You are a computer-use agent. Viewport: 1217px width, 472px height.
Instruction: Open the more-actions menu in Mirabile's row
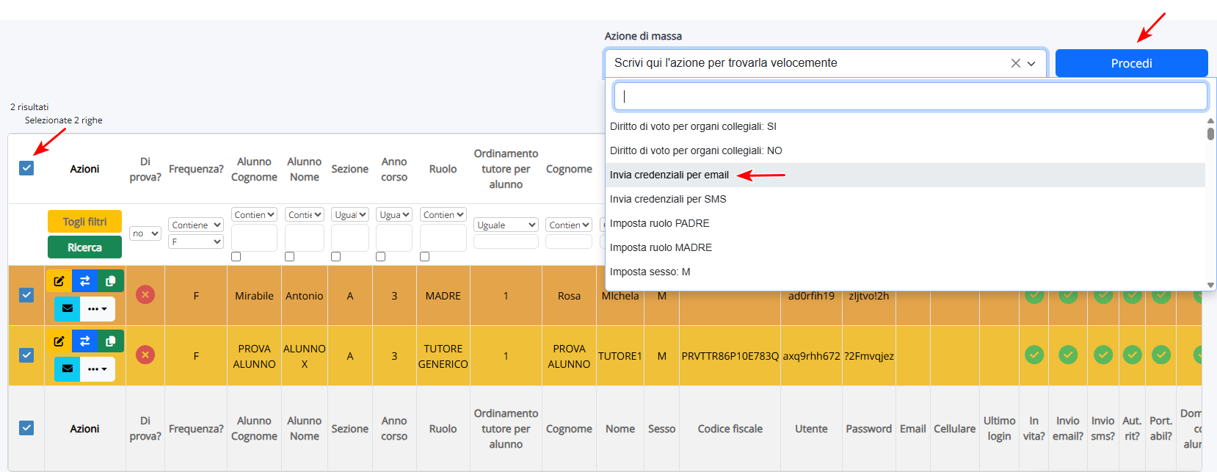pyautogui.click(x=97, y=308)
